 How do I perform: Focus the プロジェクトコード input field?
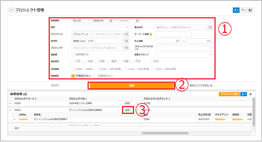pos(97,48)
